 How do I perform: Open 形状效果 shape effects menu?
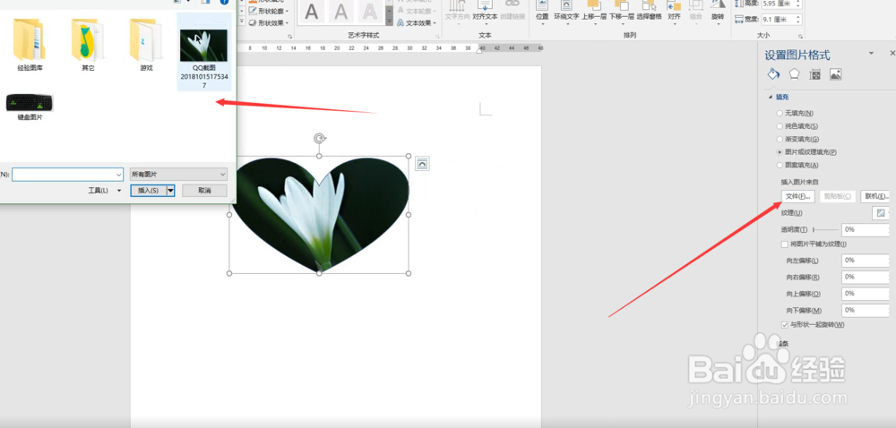point(269,22)
